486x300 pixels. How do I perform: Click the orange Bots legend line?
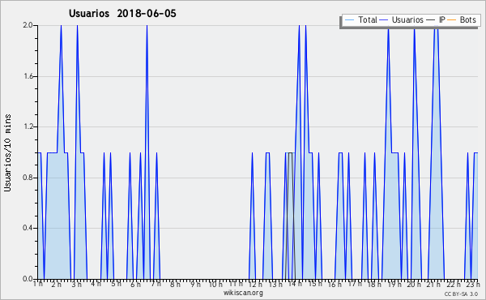pos(452,20)
